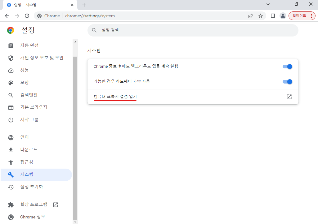The height and width of the screenshot is (224, 318).
Task: Close the 설정 - 시스템 tab
Action: tap(72, 5)
